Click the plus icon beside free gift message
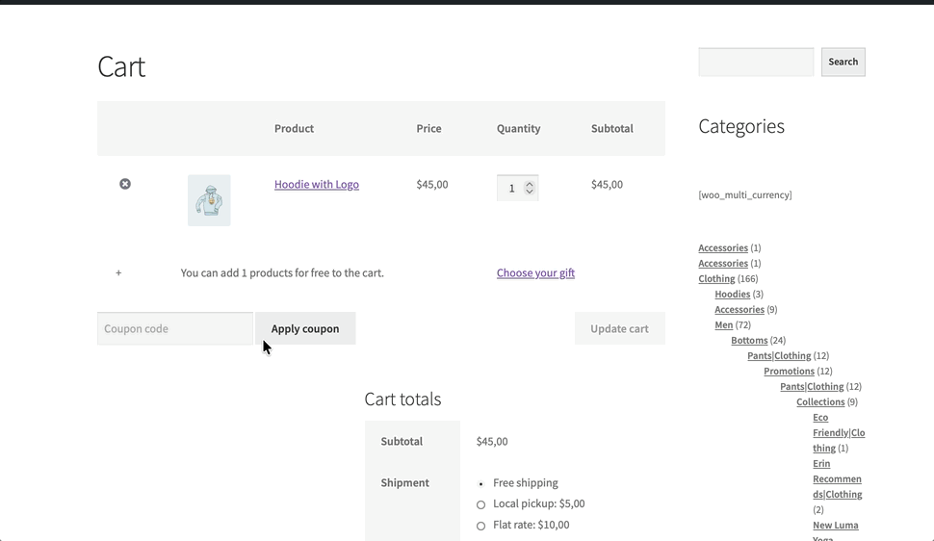The image size is (934, 541). [118, 273]
